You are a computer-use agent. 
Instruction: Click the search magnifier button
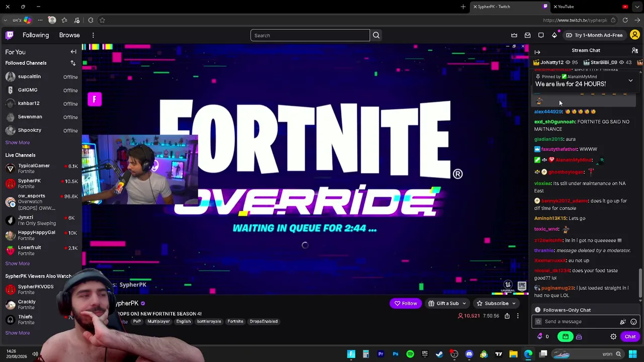pos(376,35)
